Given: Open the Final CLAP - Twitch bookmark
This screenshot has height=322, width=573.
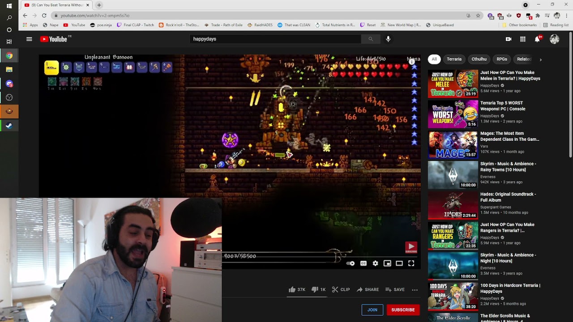Looking at the screenshot, I should [x=135, y=25].
